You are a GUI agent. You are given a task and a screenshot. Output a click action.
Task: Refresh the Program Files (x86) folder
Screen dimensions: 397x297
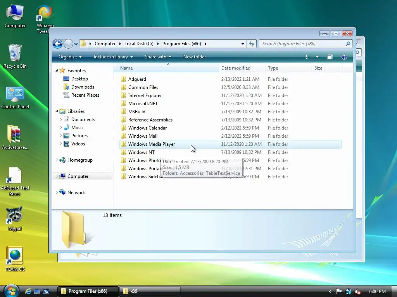[x=251, y=44]
